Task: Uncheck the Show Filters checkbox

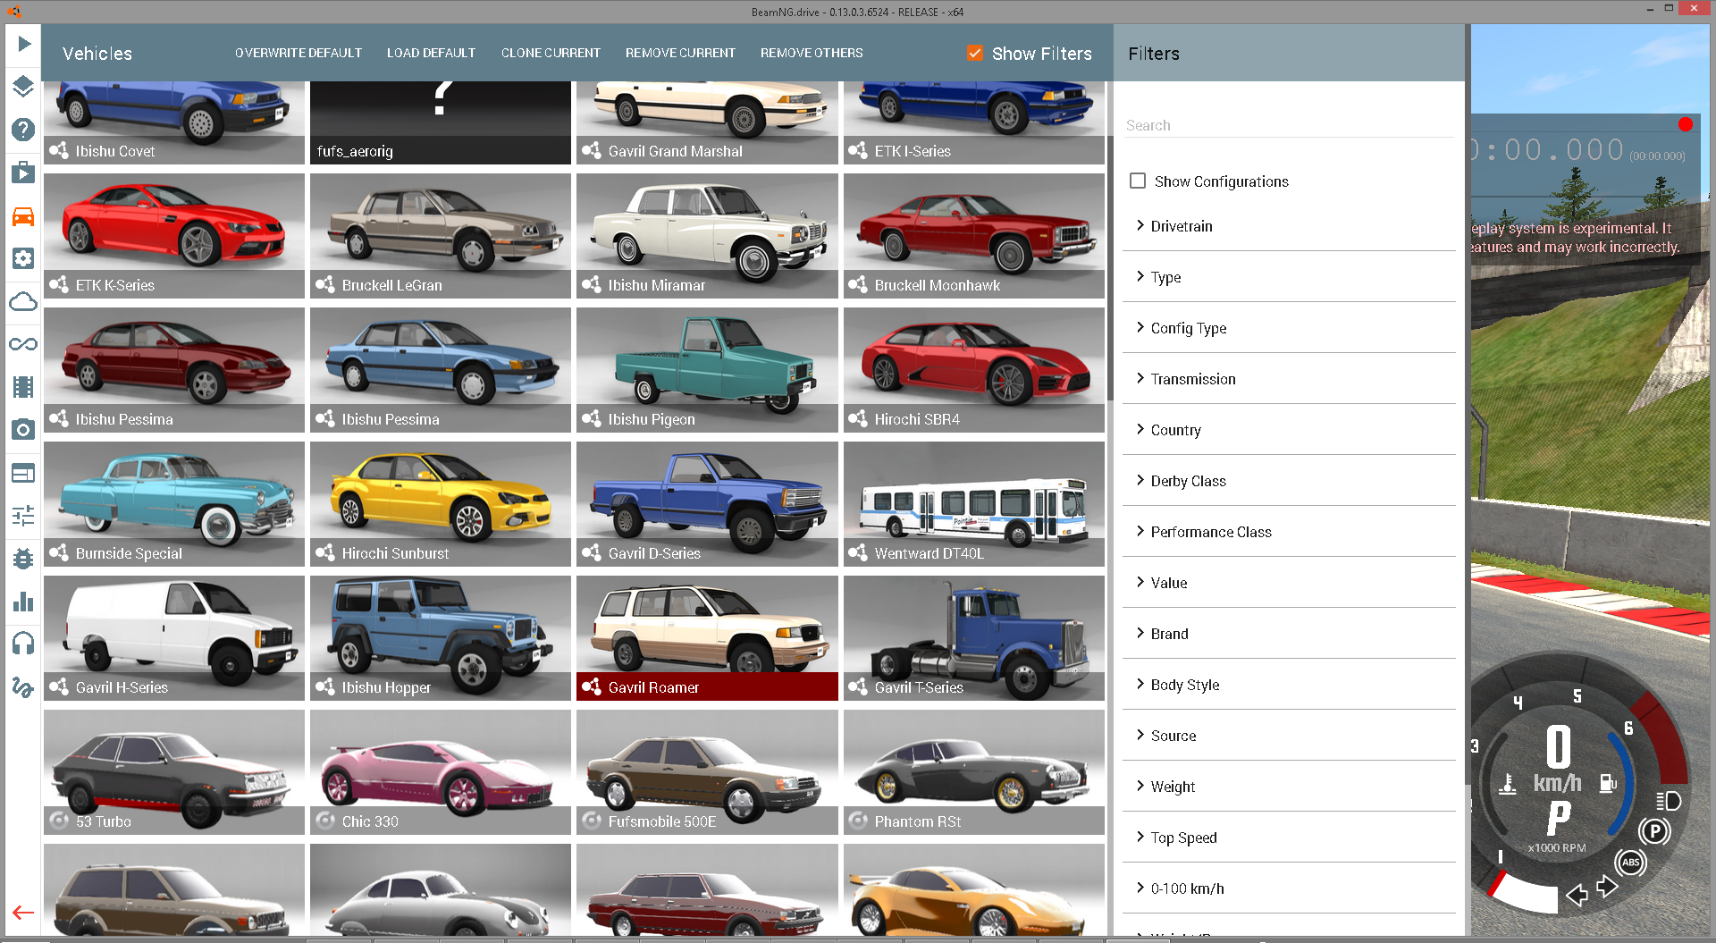Action: coord(975,53)
